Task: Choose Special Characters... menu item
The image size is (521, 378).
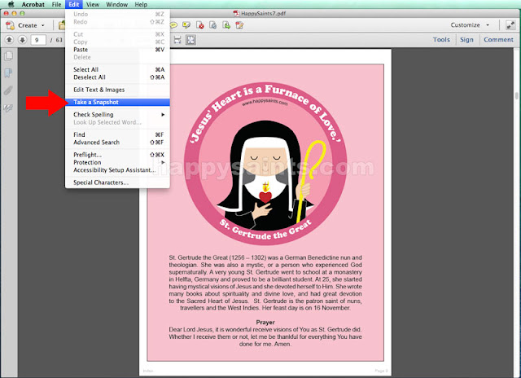Action: pyautogui.click(x=117, y=182)
